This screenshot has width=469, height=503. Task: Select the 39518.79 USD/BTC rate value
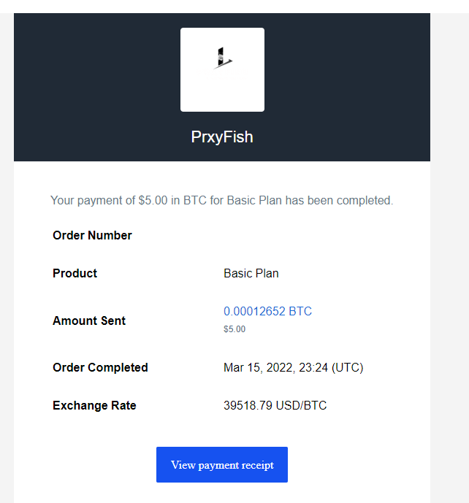point(275,405)
